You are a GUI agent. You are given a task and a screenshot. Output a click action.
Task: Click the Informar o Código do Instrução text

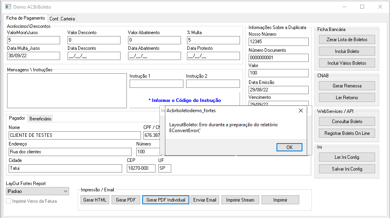(x=185, y=100)
